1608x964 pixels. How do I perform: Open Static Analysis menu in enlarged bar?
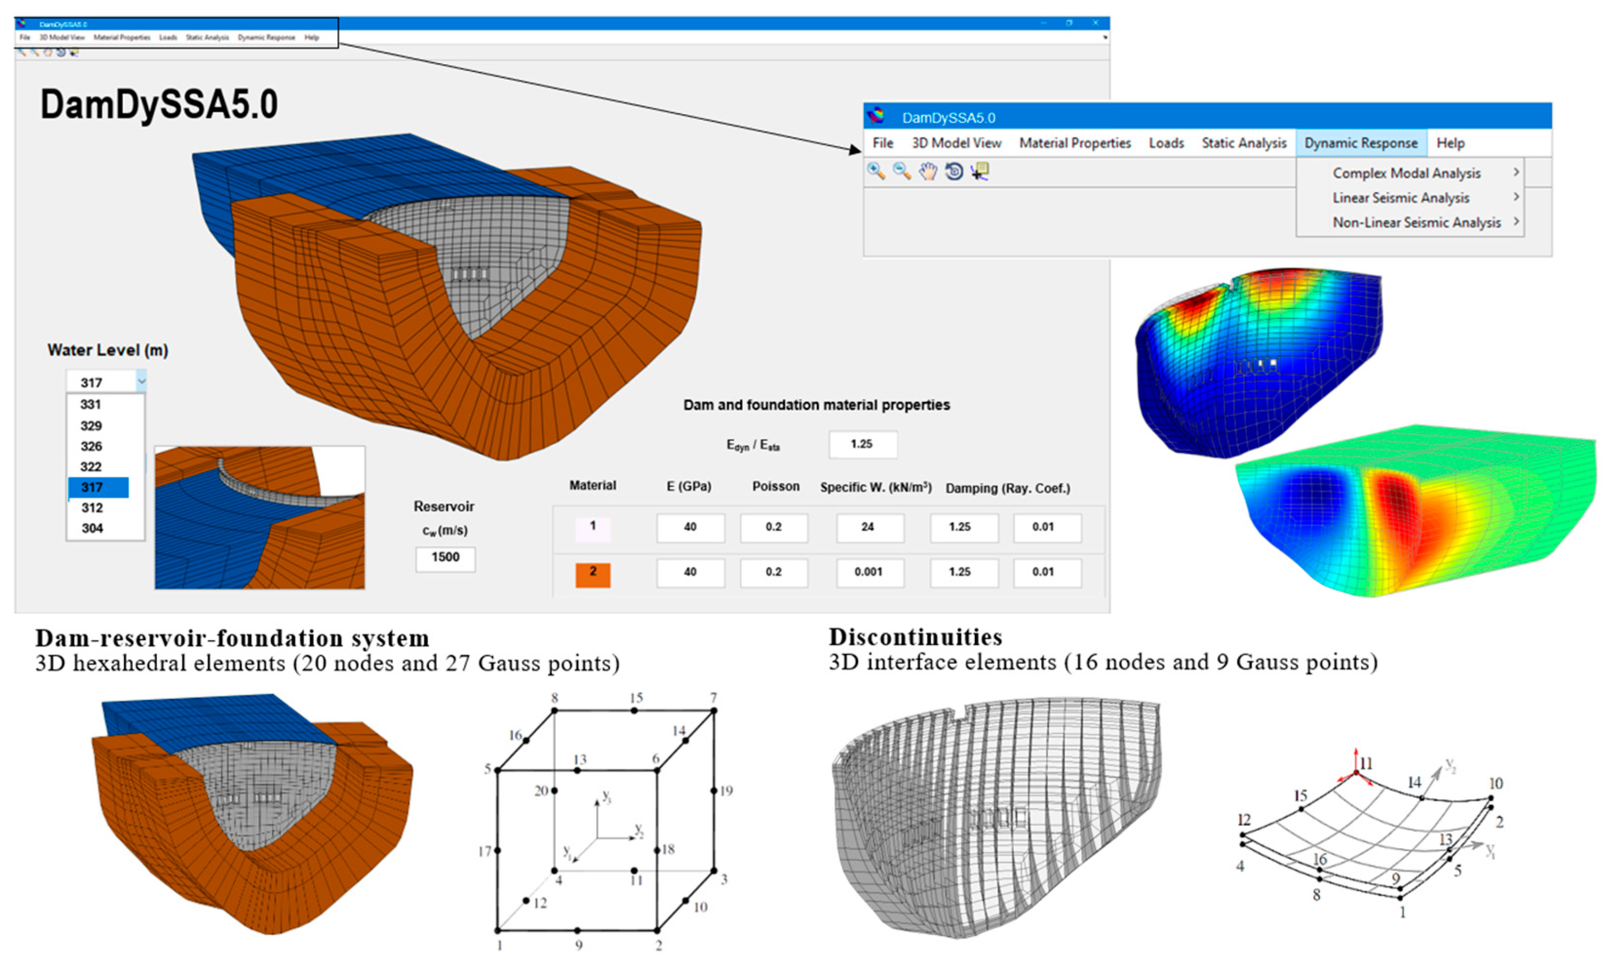[1244, 143]
